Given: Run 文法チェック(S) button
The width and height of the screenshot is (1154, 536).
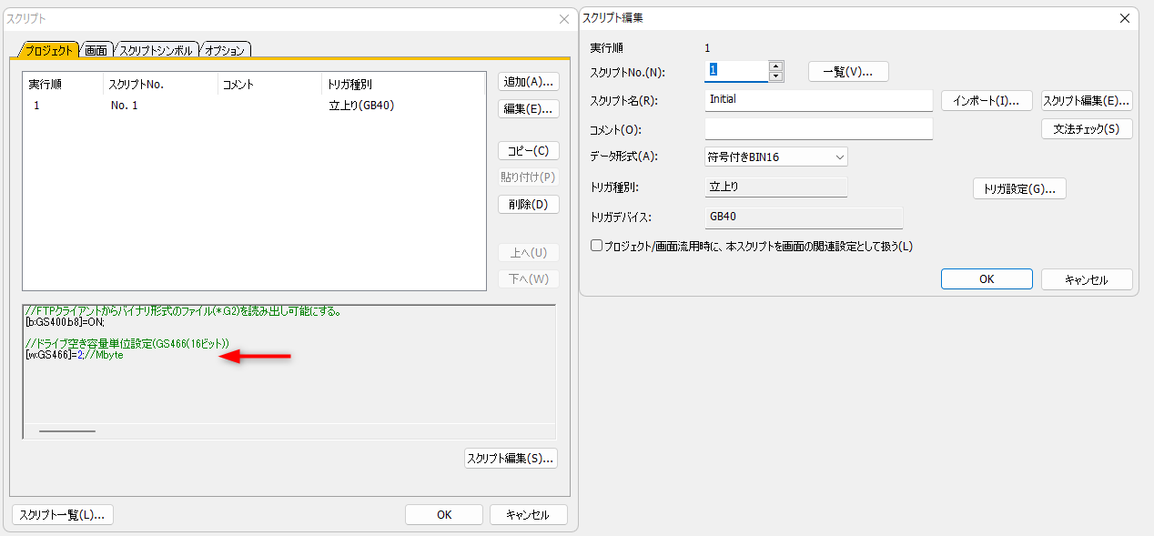Looking at the screenshot, I should click(1087, 129).
